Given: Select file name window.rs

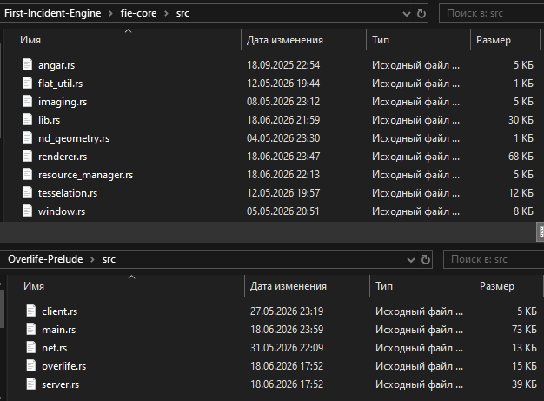Looking at the screenshot, I should click(62, 211).
